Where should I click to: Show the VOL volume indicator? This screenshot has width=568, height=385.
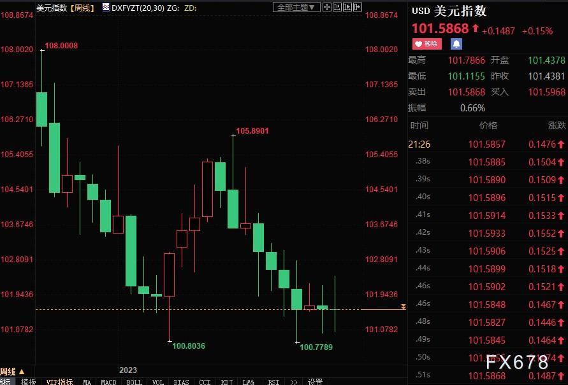157,382
